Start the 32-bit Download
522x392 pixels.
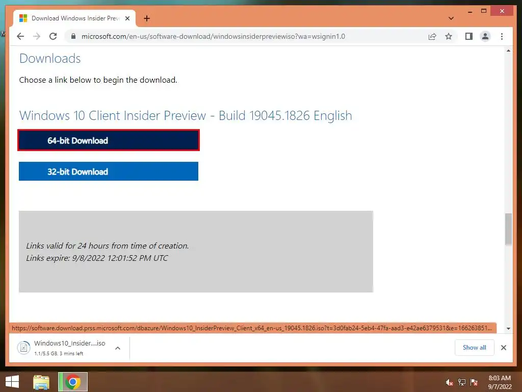(109, 171)
